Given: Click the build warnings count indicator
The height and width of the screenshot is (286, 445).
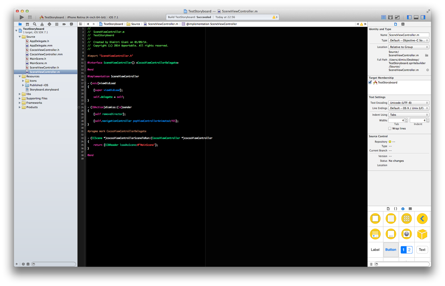Looking at the screenshot, I should [x=275, y=17].
